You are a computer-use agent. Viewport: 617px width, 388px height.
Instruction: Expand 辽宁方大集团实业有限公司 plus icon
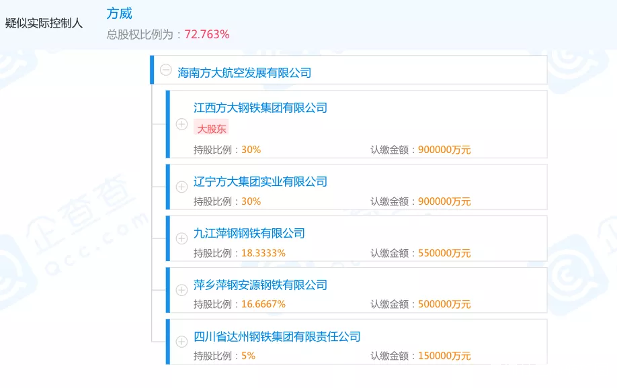181,187
